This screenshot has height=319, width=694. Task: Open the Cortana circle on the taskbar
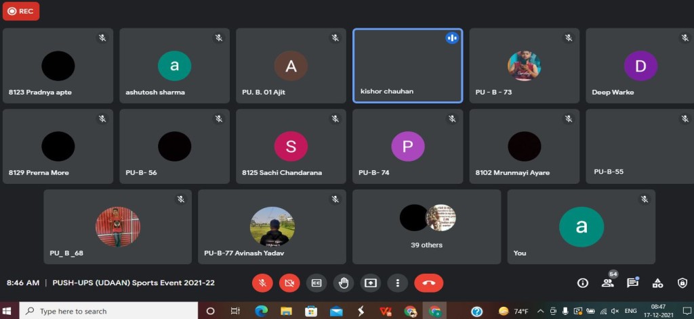211,311
